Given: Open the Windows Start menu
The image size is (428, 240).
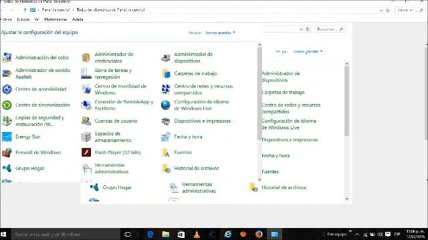Looking at the screenshot, I should click(3, 234).
